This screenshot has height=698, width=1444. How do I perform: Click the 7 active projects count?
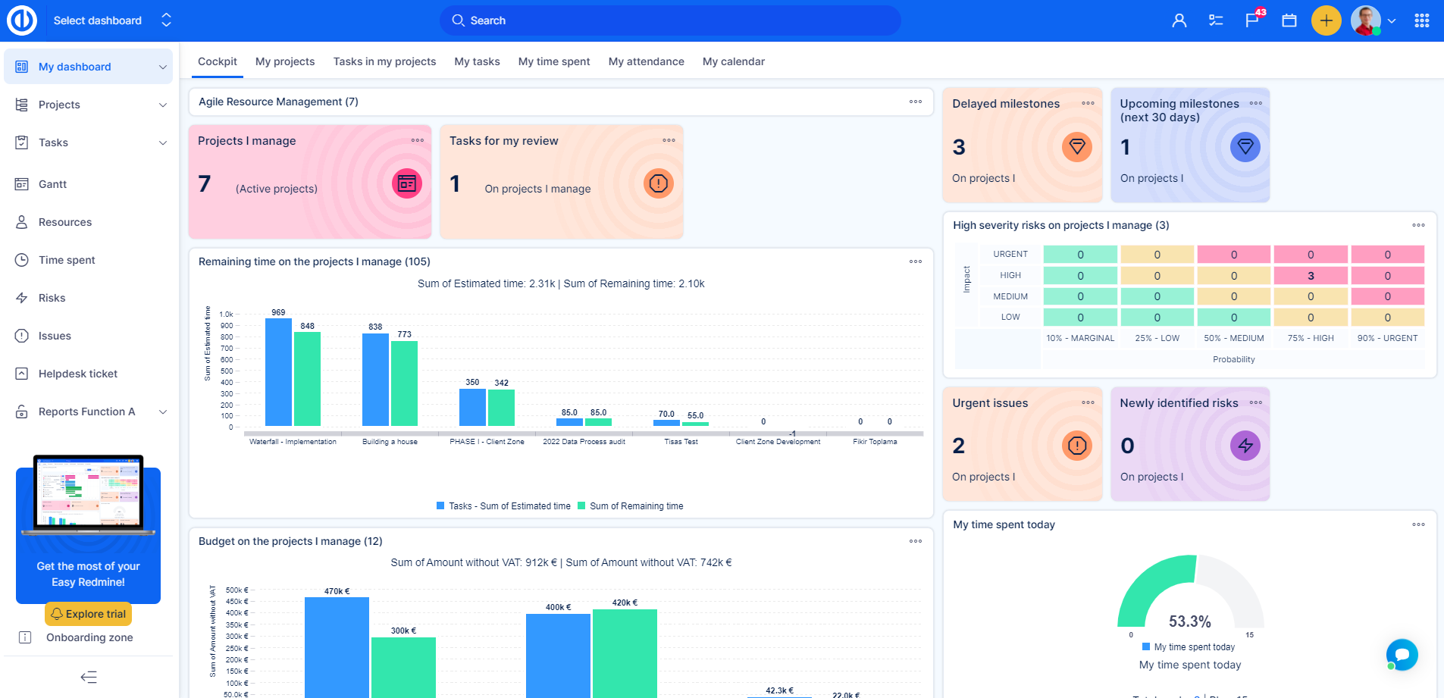click(x=205, y=184)
